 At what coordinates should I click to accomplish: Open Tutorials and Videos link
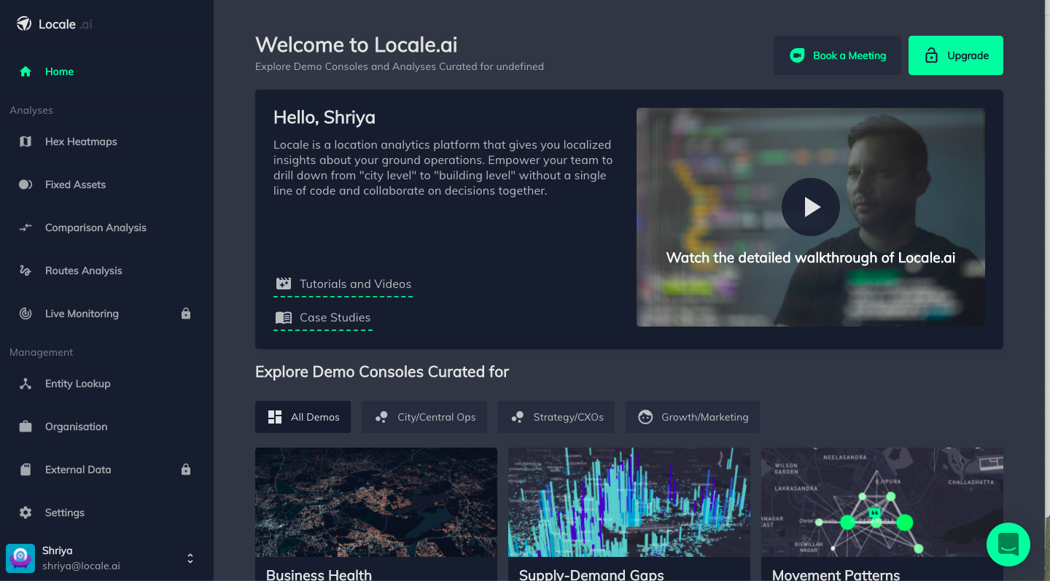click(x=343, y=284)
